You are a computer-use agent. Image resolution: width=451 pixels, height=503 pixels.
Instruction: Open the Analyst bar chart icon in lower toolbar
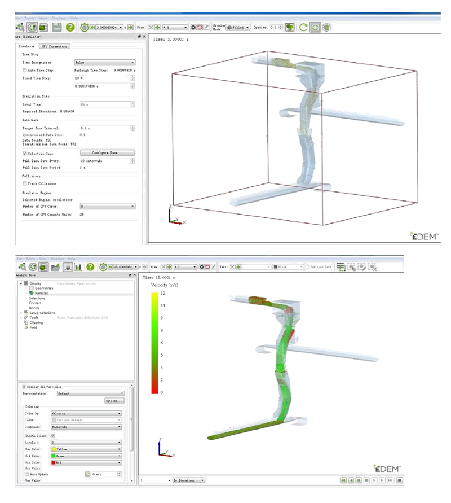(x=78, y=266)
